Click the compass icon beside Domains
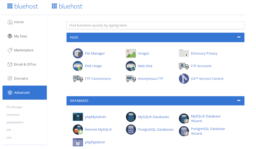This screenshot has width=256, height=149. coord(10,78)
